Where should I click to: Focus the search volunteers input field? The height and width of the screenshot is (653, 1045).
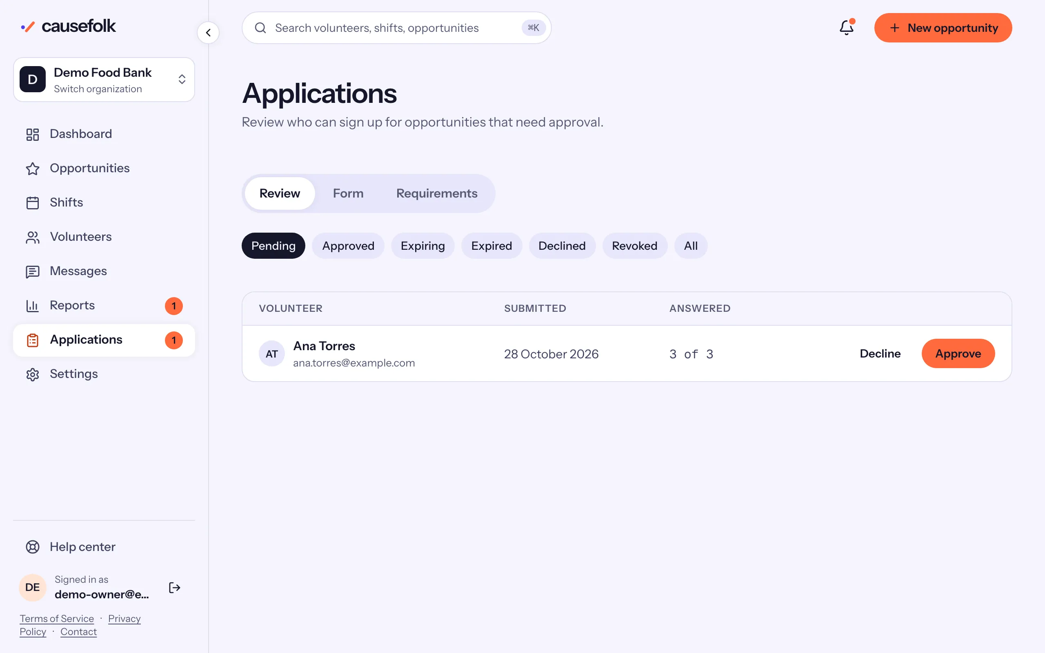tap(396, 28)
